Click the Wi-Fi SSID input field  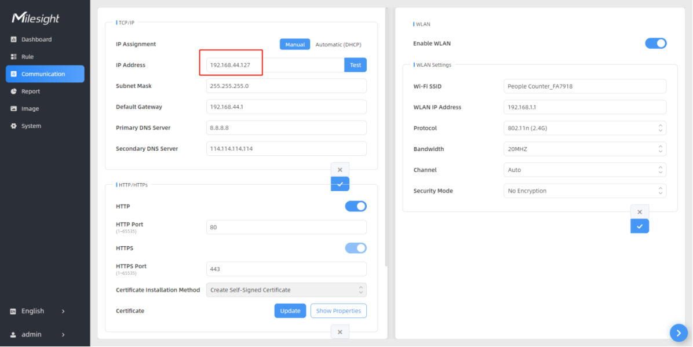(585, 86)
